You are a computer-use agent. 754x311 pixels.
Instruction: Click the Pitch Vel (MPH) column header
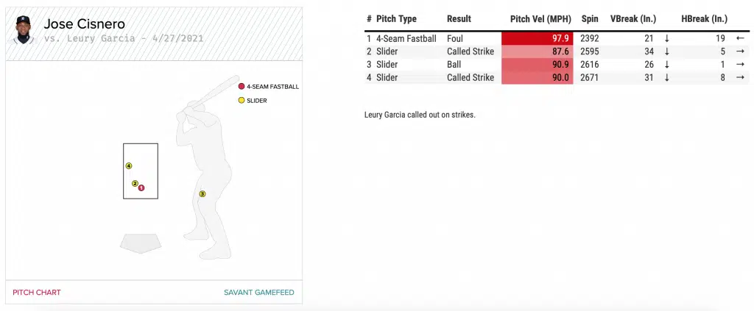coord(540,18)
